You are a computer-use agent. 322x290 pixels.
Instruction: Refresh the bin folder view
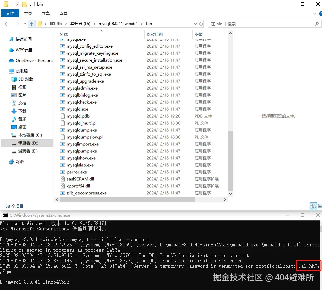point(201,24)
